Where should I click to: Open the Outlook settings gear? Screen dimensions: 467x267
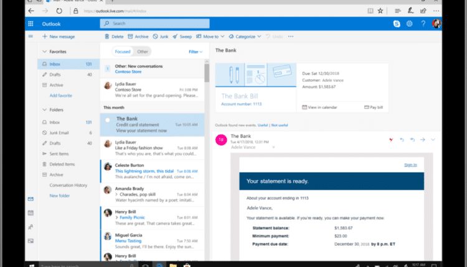(x=410, y=24)
